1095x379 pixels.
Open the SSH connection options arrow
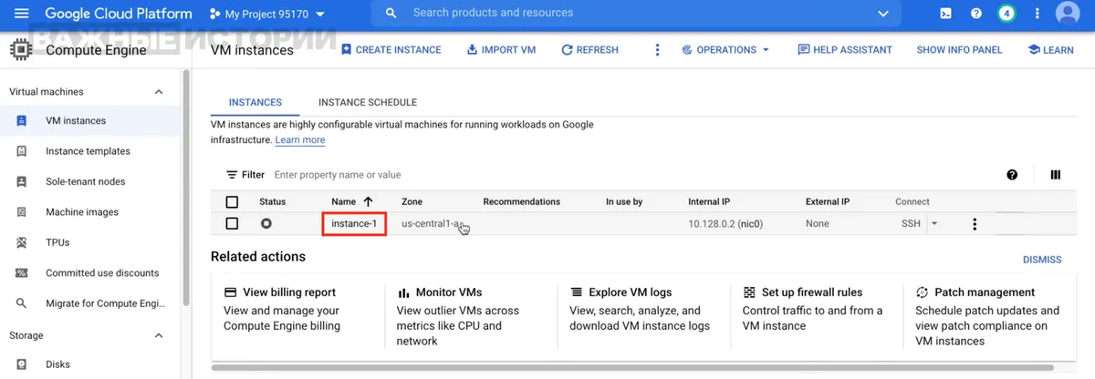[933, 223]
